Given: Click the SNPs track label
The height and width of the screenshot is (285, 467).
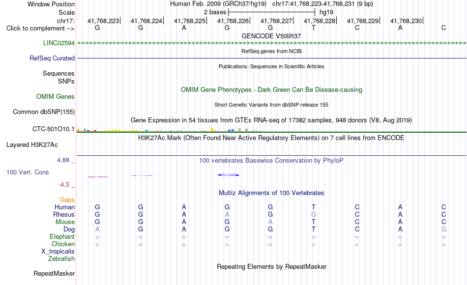Looking at the screenshot, I should (66, 81).
